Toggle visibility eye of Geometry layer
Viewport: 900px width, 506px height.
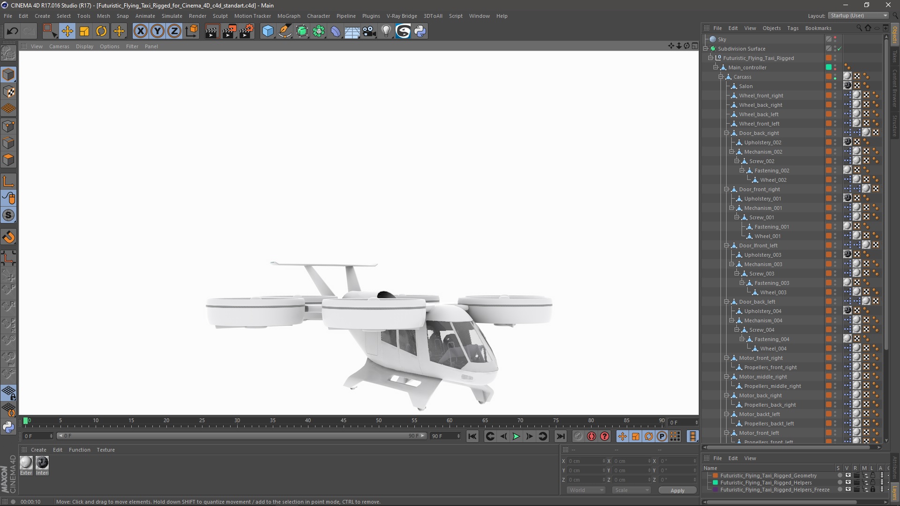click(848, 476)
